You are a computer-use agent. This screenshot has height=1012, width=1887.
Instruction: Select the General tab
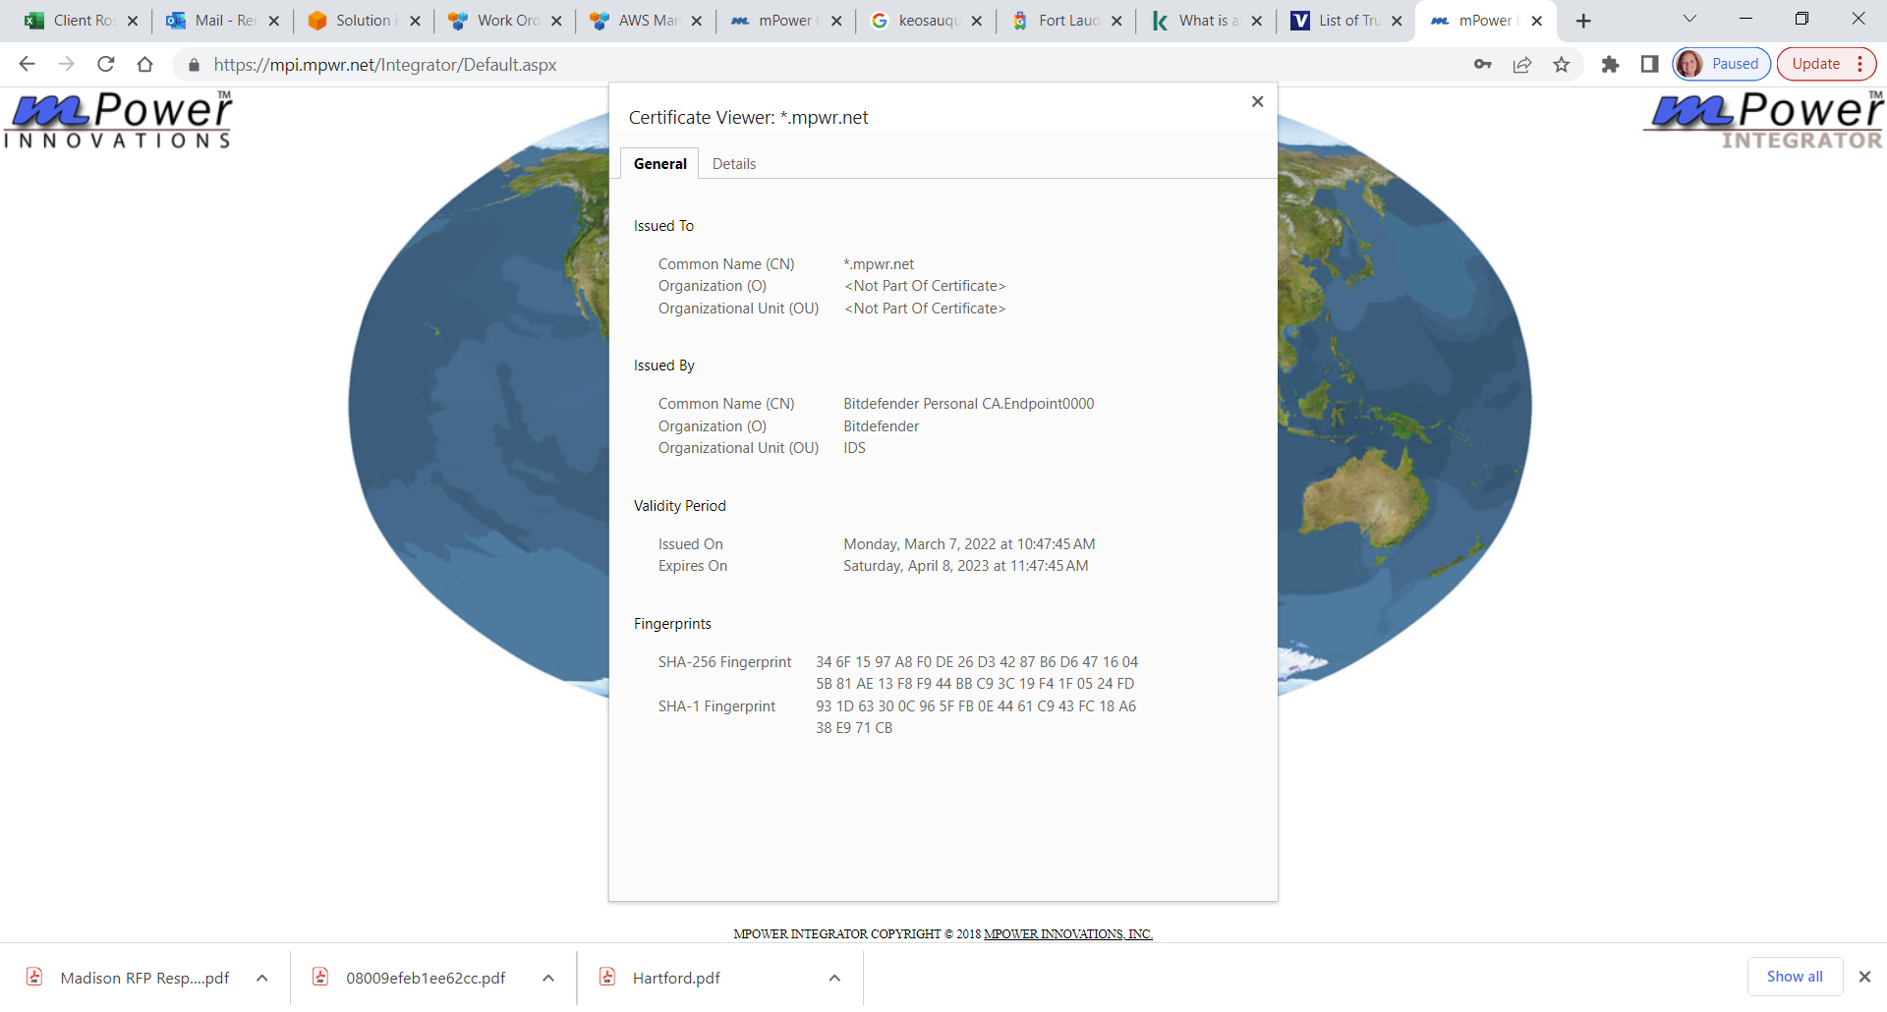659,164
